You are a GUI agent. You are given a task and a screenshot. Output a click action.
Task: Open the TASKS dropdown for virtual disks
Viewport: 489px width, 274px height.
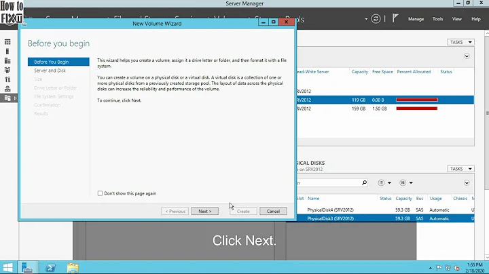tap(460, 42)
